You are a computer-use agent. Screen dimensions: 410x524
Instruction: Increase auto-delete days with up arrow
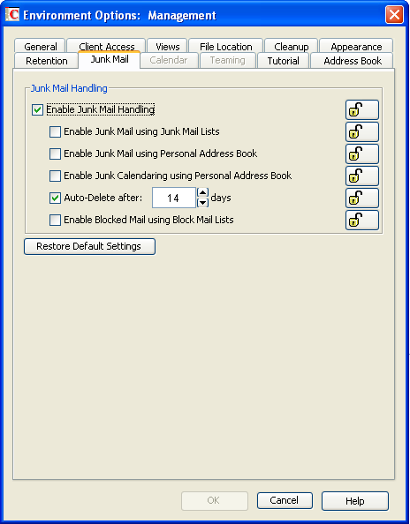coord(203,193)
